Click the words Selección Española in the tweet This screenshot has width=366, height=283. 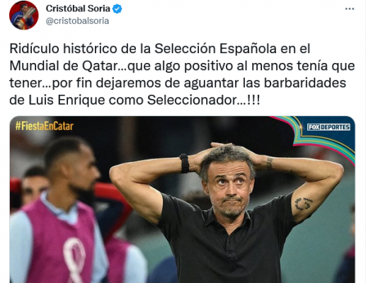pyautogui.click(x=215, y=49)
